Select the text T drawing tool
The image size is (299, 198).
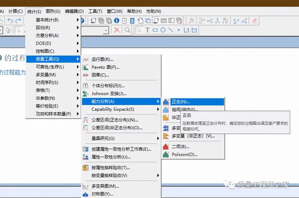(148, 30)
